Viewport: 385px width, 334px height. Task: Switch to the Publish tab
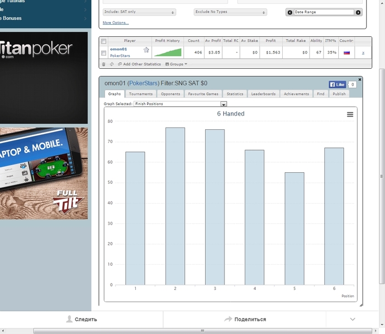pyautogui.click(x=339, y=94)
